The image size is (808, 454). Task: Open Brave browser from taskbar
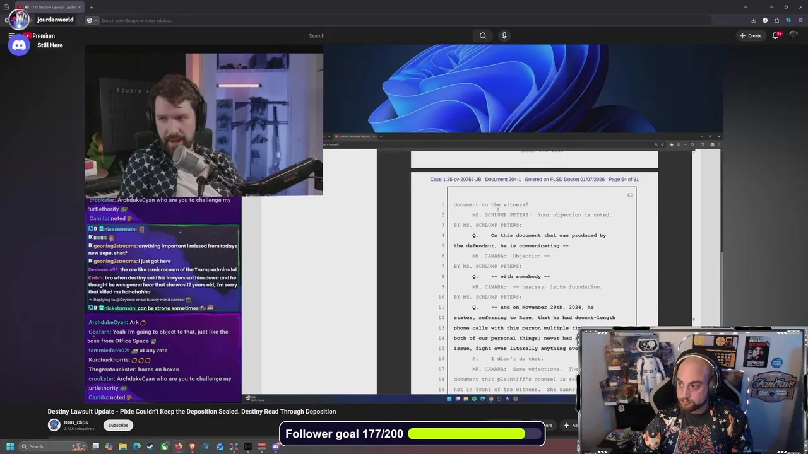click(193, 446)
